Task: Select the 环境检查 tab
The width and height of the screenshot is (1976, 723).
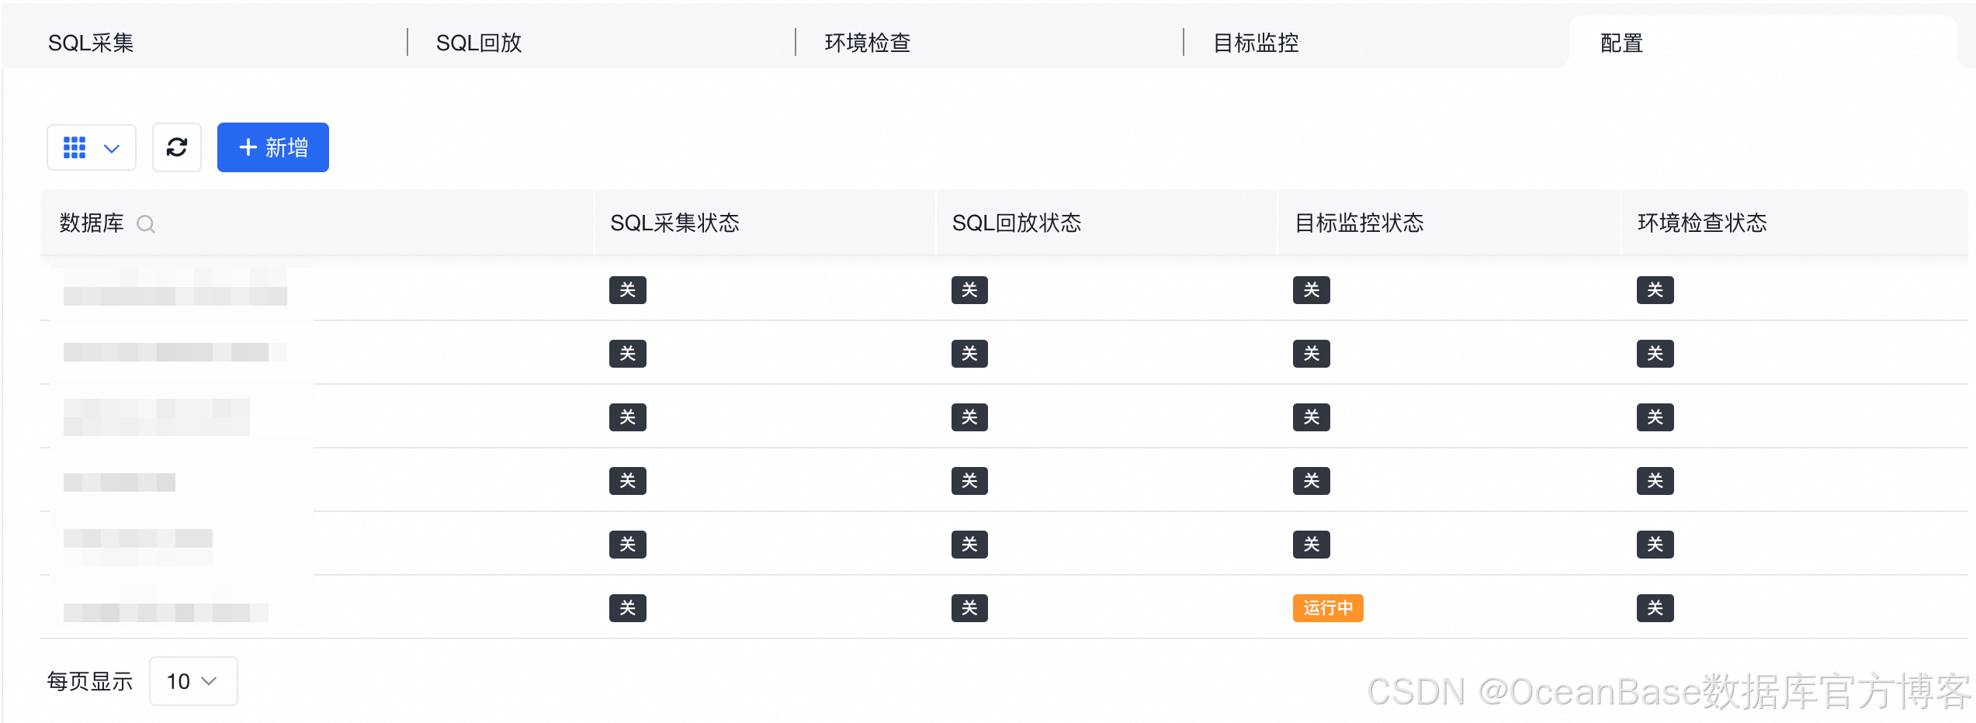Action: pyautogui.click(x=868, y=43)
